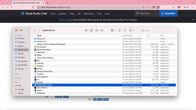The height and width of the screenshot is (110, 196).
Task: Open the FAQ page link
Action: 99,13
